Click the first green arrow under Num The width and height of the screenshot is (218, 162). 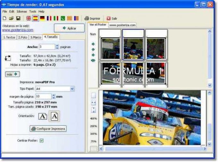click(93, 44)
